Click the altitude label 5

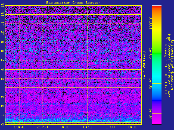point(3,79)
